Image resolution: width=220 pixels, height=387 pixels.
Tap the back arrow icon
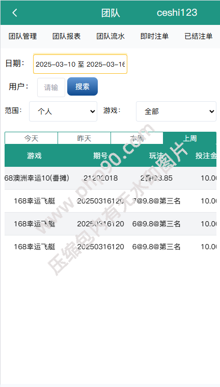pyautogui.click(x=15, y=13)
